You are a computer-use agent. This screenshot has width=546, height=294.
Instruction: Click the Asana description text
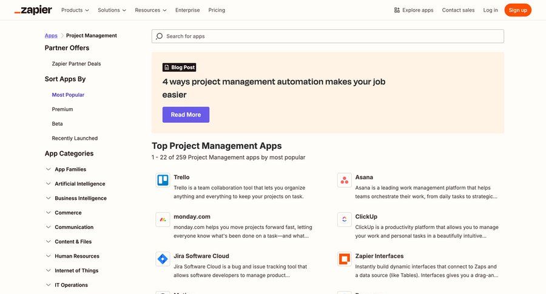[426, 192]
